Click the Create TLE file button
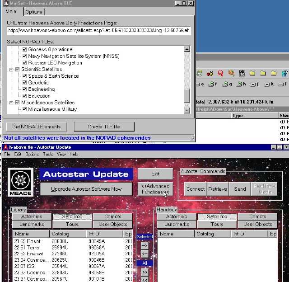Viewport: 289px width, 282px height. coord(104,127)
